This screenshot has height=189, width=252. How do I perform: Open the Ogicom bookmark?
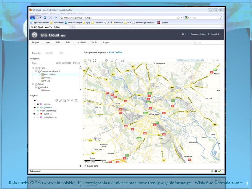click(x=163, y=23)
